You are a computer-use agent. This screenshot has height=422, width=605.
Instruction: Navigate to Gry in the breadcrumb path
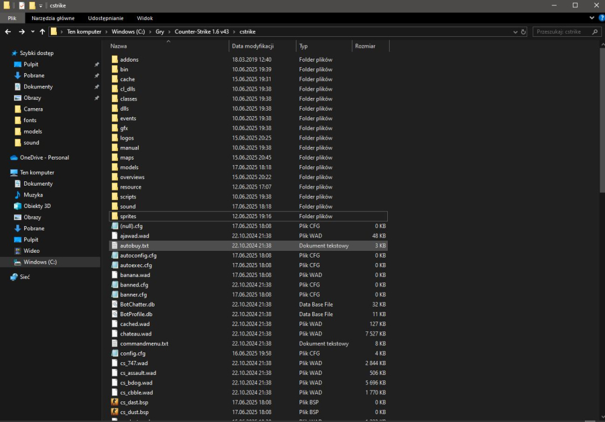[160, 31]
